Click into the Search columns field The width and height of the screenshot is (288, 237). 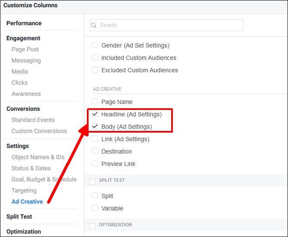click(166, 25)
